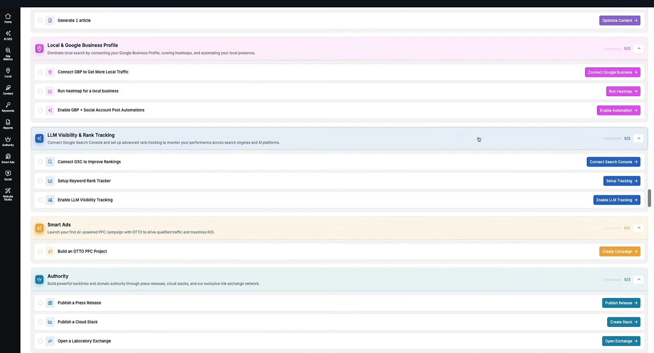Start the Run Heatmap action
The height and width of the screenshot is (353, 654).
coord(623,91)
